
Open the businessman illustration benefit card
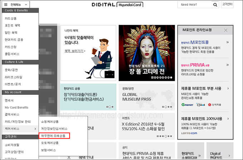coord(88,53)
